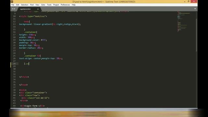Click the Sublime Text app icon in title bar
The width and height of the screenshot is (208, 117).
[x=12, y=2]
